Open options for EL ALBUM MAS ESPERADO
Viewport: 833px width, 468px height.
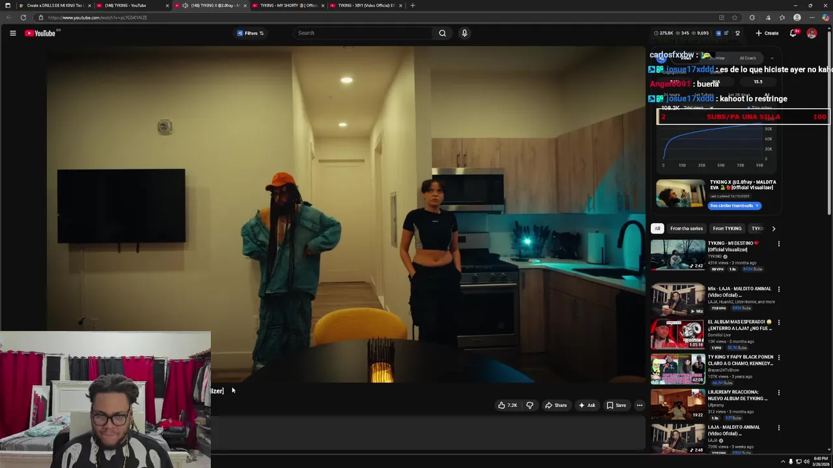coord(778,322)
